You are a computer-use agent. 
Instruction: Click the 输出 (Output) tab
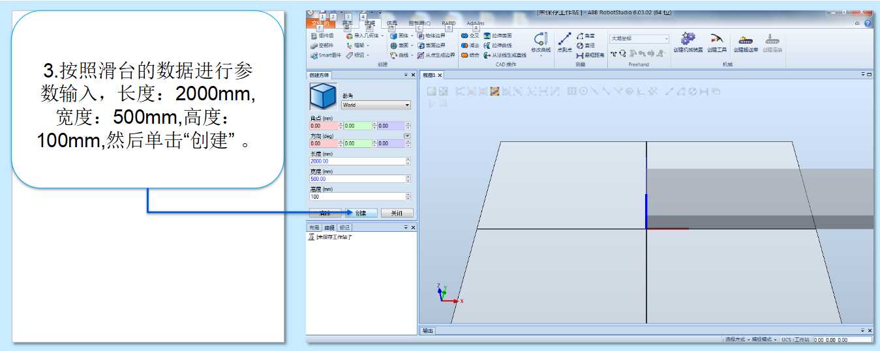427,330
